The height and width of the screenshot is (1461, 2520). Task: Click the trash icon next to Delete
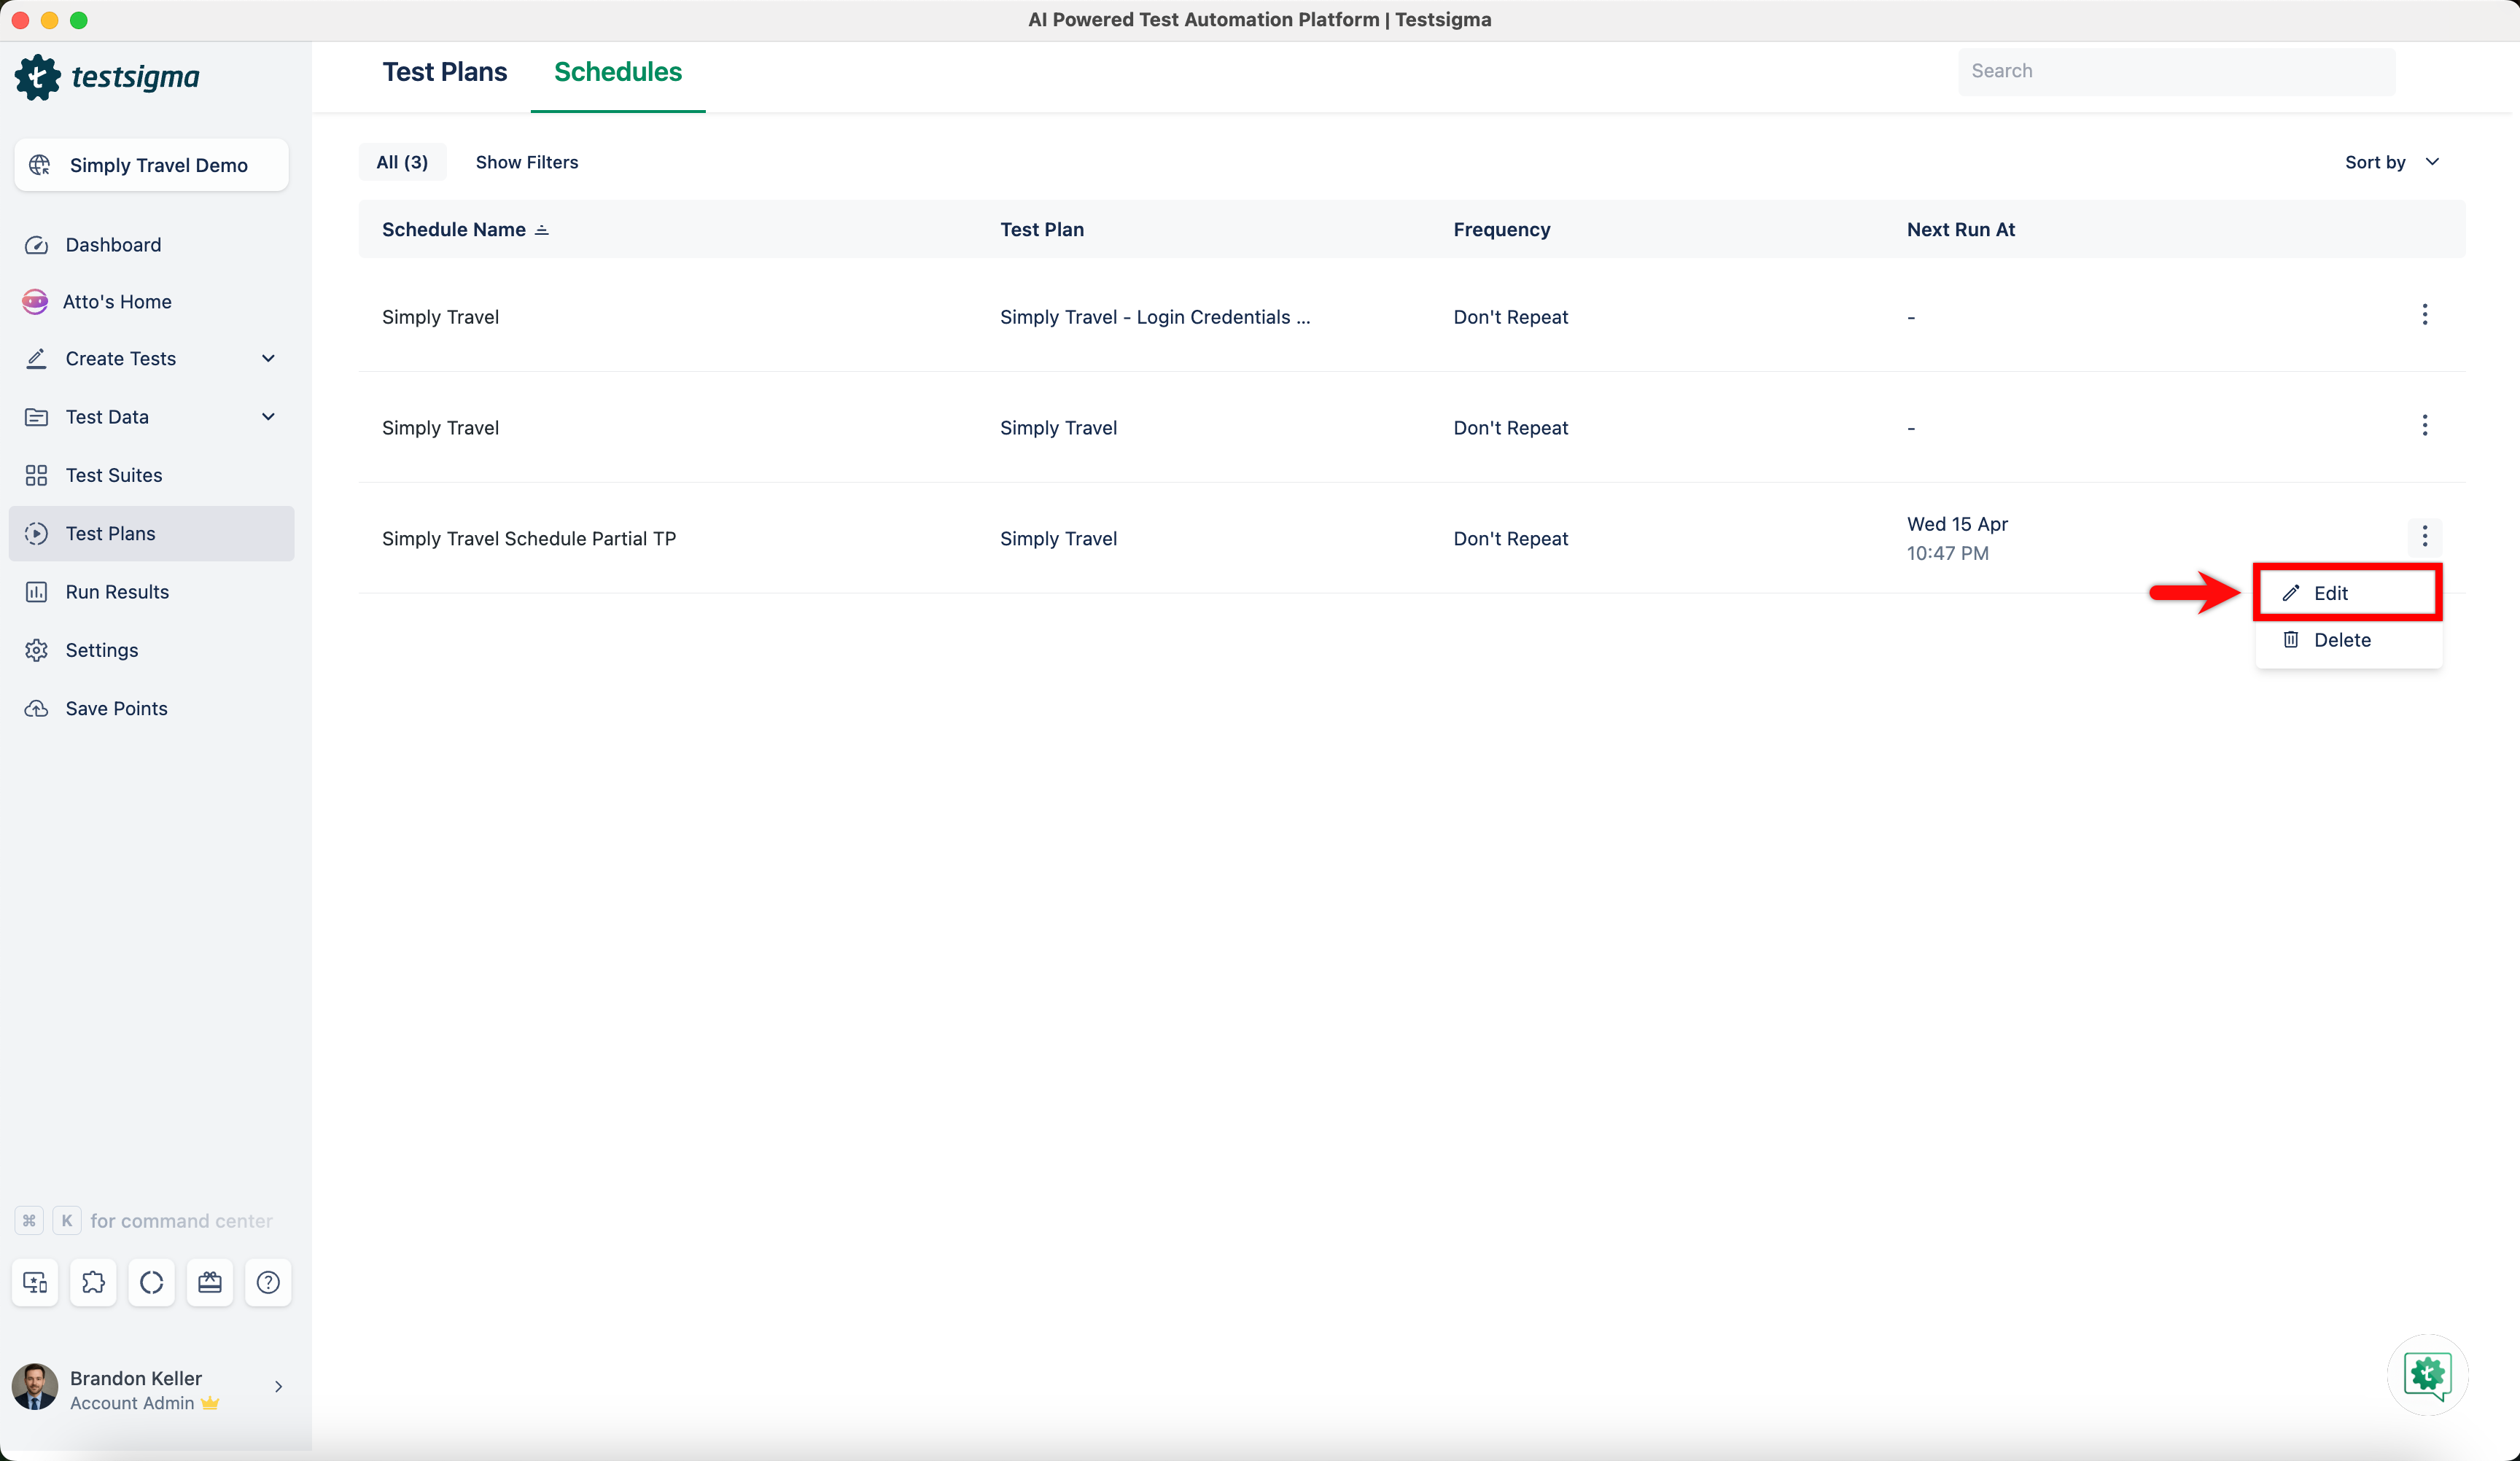(2291, 640)
